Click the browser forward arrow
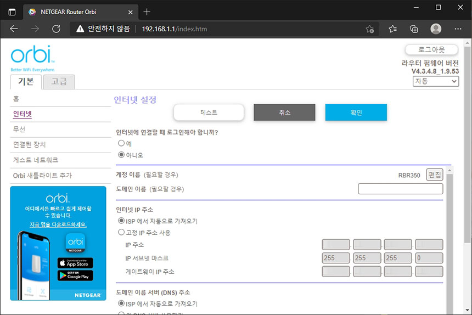This screenshot has width=472, height=315. coord(35,29)
